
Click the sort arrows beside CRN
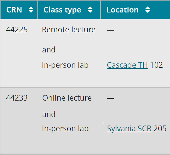coord(31,10)
